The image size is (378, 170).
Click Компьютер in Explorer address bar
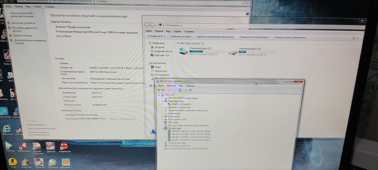point(173,25)
